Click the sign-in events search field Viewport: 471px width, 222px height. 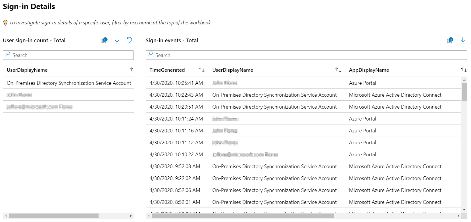coord(306,55)
